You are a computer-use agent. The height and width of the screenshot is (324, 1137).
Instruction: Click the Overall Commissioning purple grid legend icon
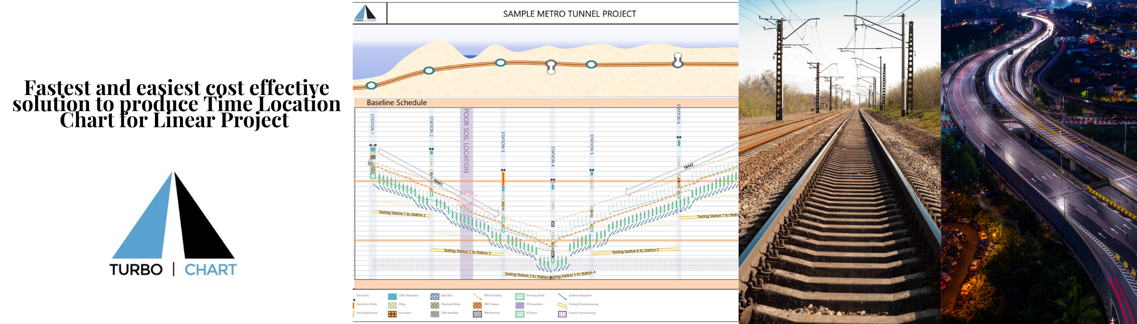click(x=562, y=314)
